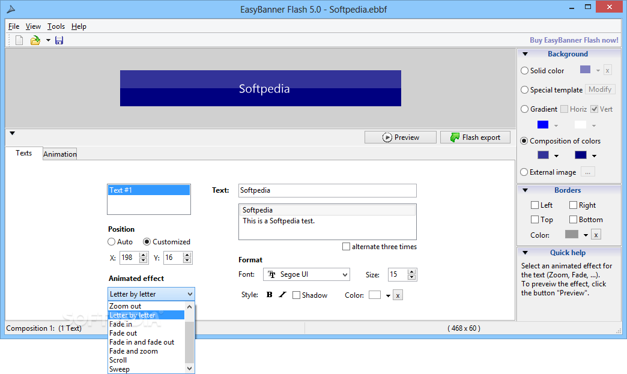
Task: Toggle Italic text style
Action: coord(282,295)
